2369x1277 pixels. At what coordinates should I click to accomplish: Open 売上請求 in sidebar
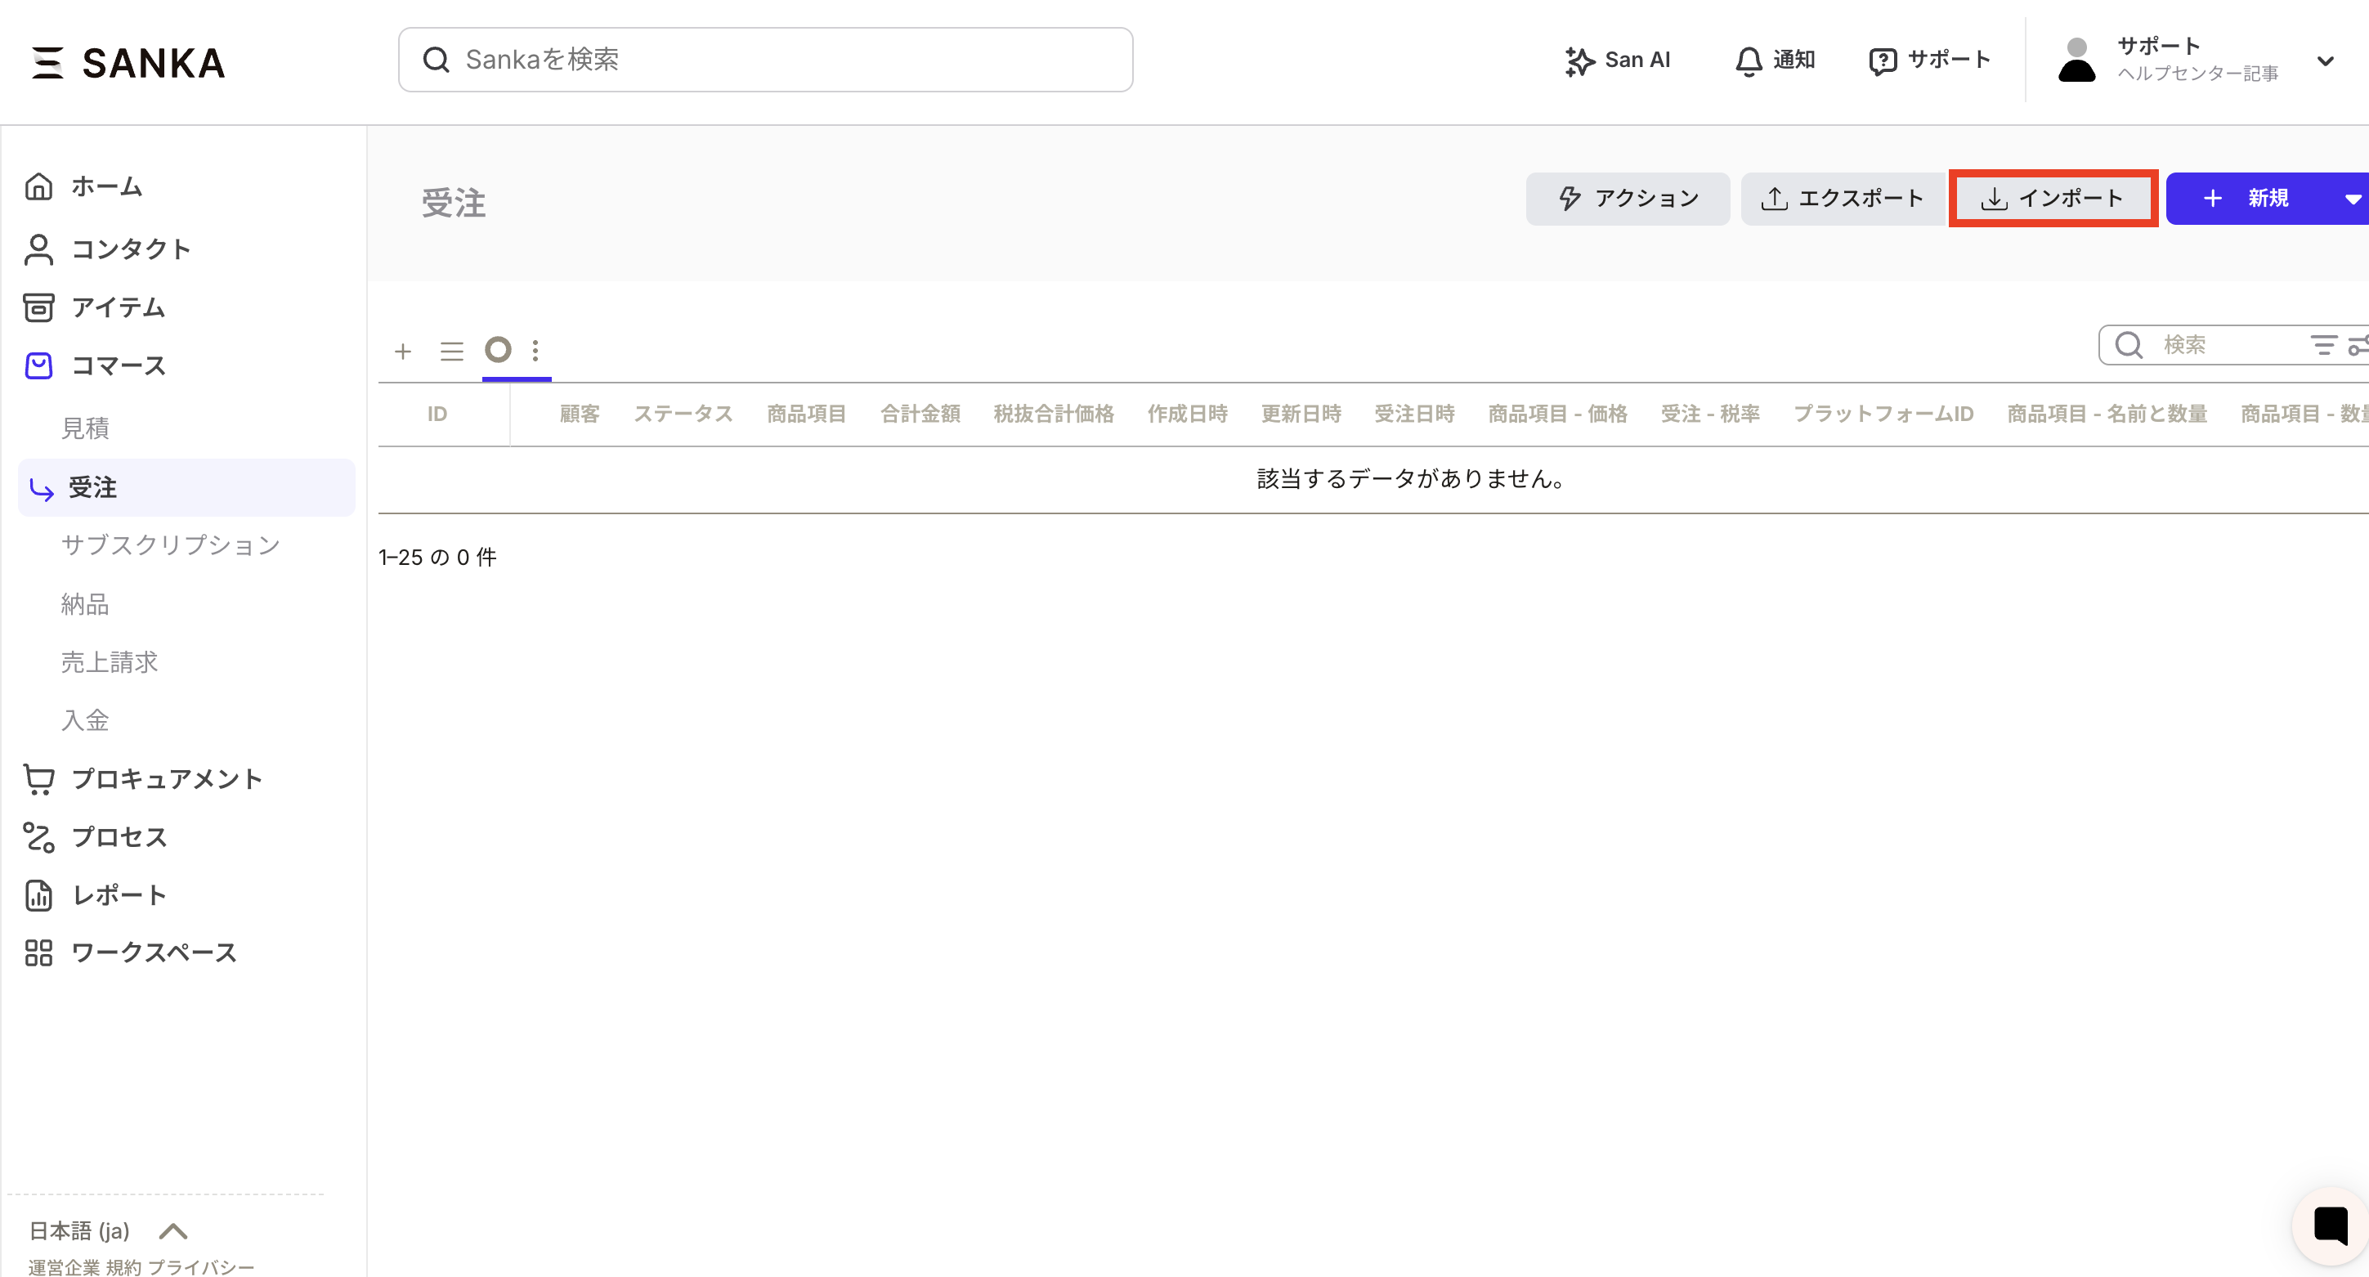[110, 661]
